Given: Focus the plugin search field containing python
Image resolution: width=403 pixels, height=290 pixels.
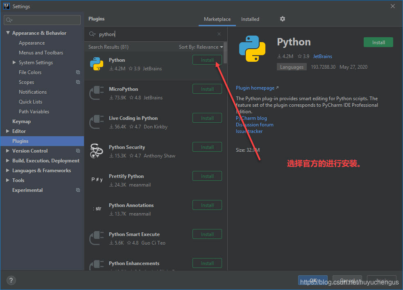Looking at the screenshot, I should (156, 34).
